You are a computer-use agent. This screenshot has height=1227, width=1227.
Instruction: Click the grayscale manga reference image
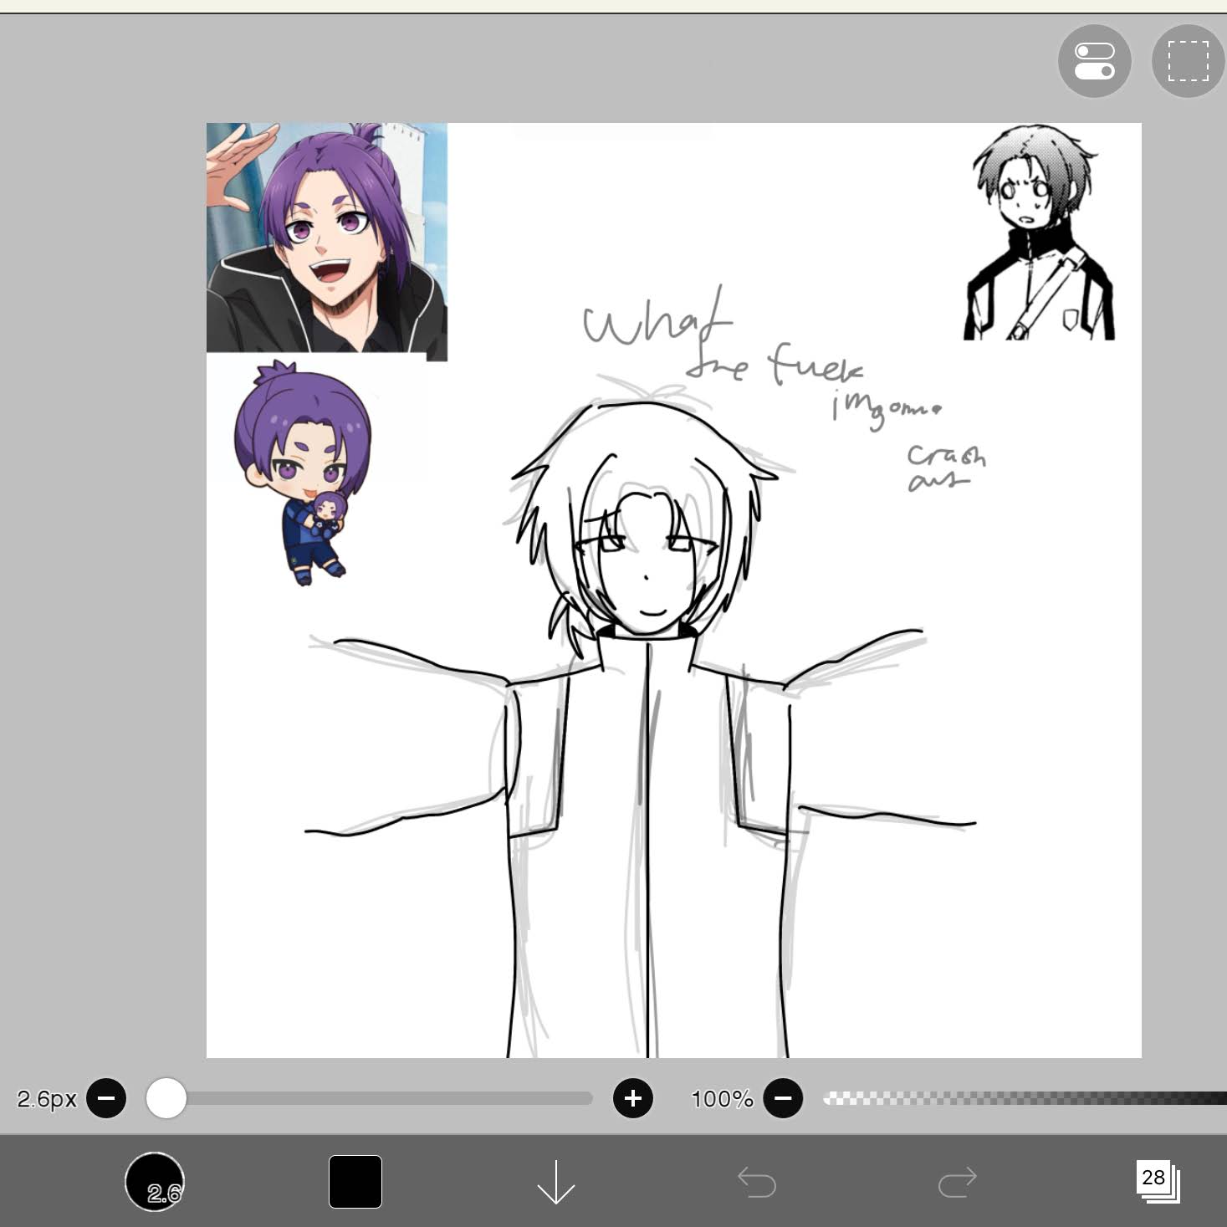[x=1040, y=233]
